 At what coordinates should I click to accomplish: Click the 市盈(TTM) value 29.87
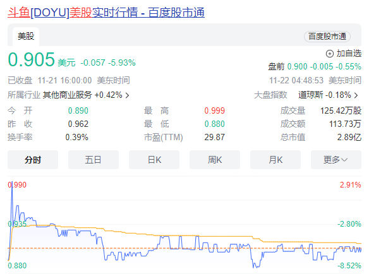(215, 137)
